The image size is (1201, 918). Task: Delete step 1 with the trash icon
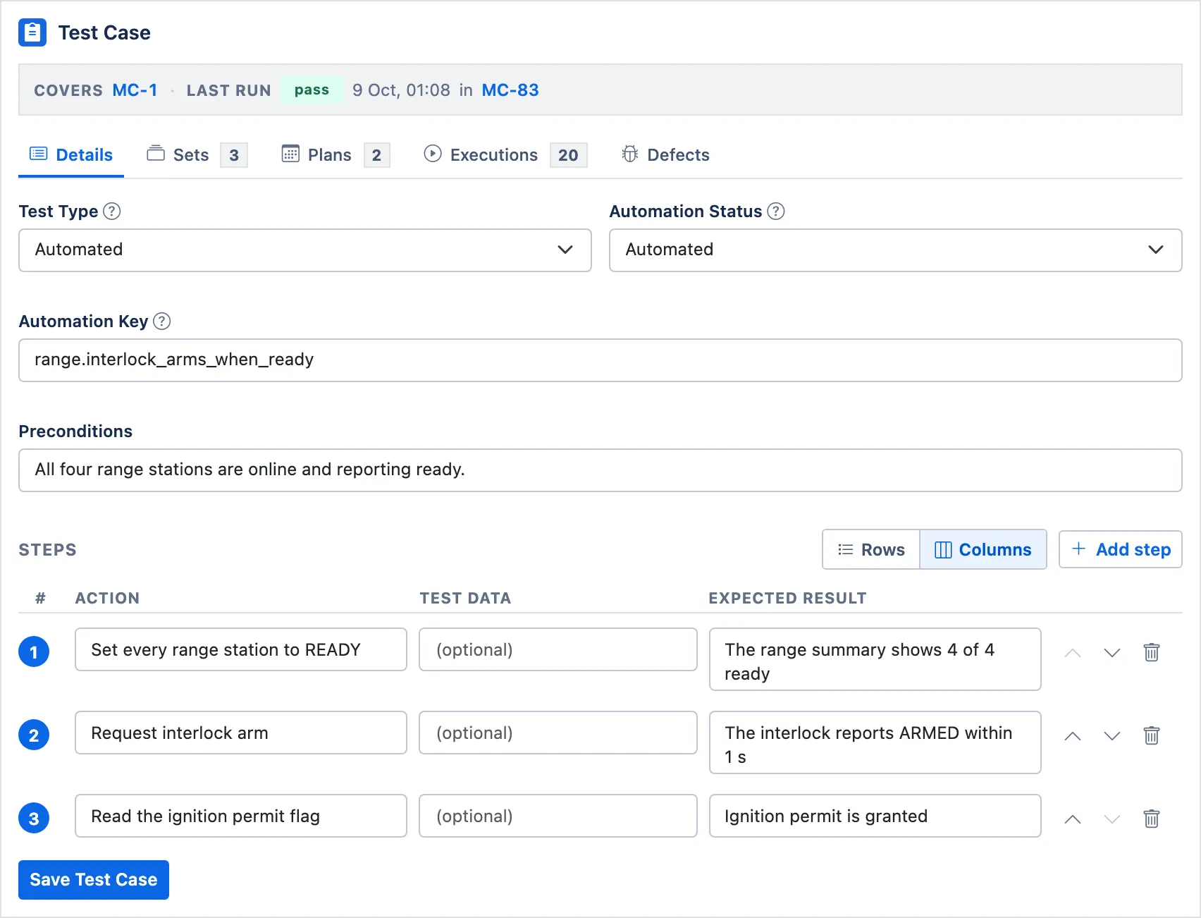(x=1152, y=652)
